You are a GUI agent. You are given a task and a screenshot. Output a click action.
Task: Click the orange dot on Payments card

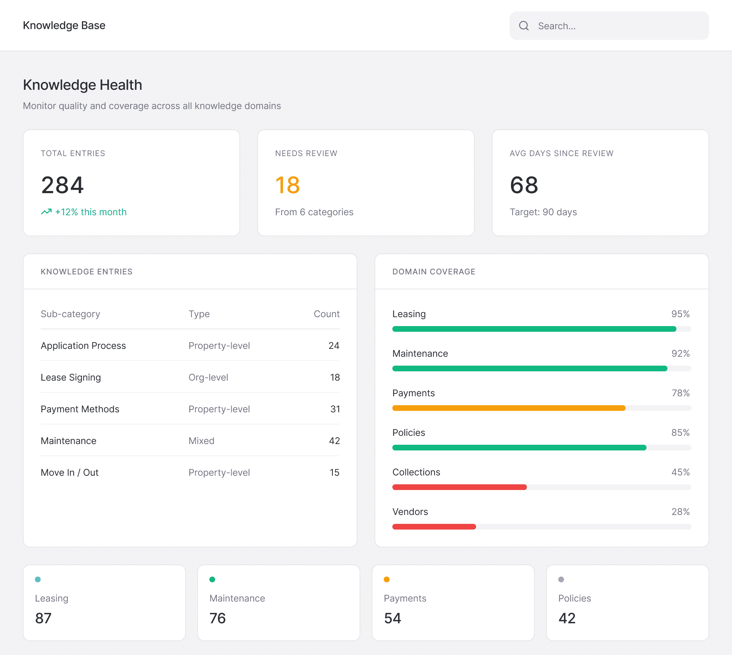pyautogui.click(x=387, y=579)
